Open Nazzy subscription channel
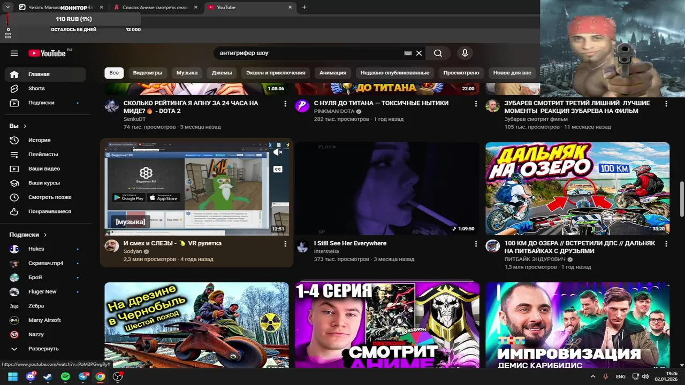The image size is (685, 385). click(x=45, y=334)
